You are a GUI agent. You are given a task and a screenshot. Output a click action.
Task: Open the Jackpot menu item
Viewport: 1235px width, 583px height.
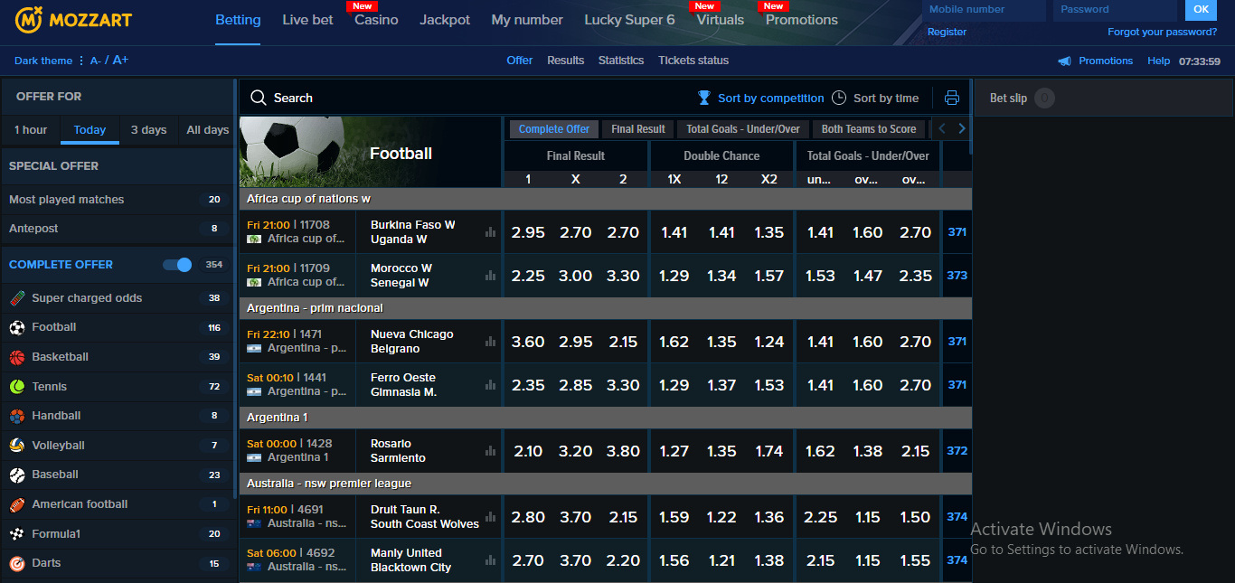pos(444,18)
